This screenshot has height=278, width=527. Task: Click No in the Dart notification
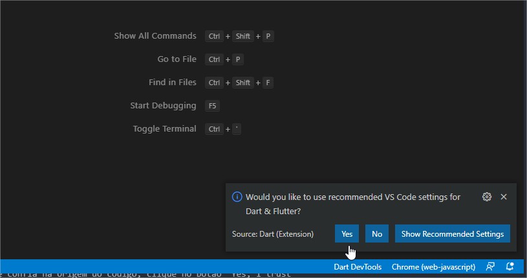click(377, 233)
